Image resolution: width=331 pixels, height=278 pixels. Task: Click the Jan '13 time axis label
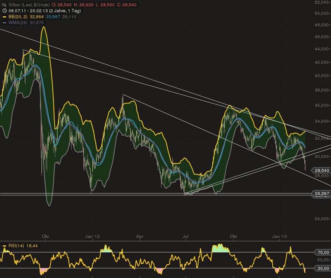coord(279,236)
